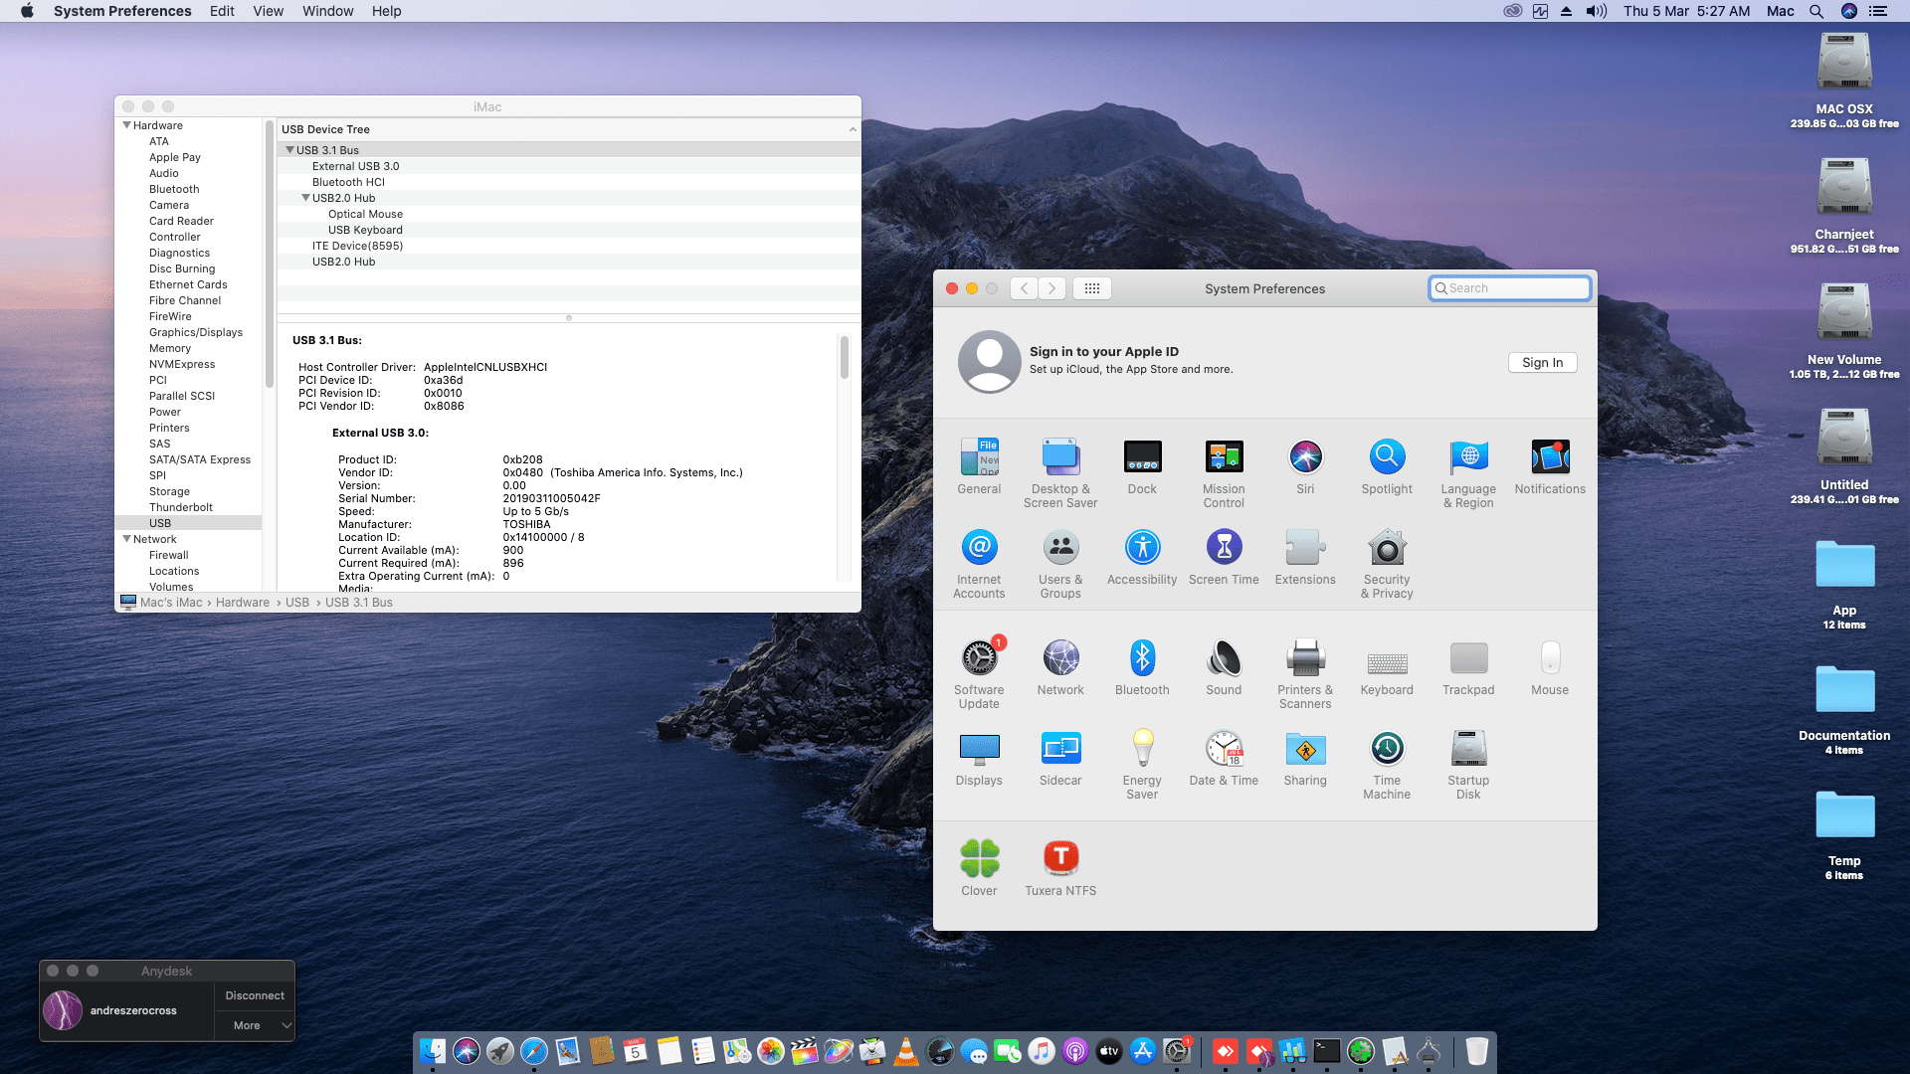Screen dimensions: 1910x1074
Task: Open the View menu
Action: pos(268,11)
